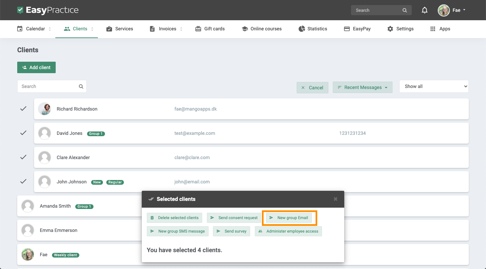Open the Apps grid icon
The height and width of the screenshot is (269, 486).
click(433, 29)
